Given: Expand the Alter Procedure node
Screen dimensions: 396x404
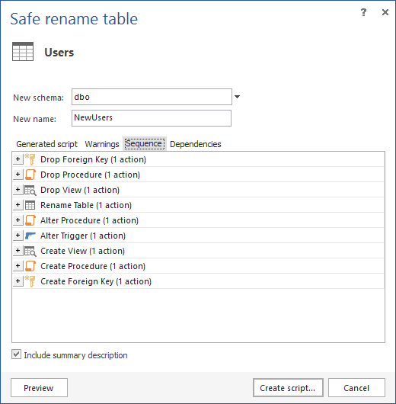Looking at the screenshot, I should click(x=18, y=220).
